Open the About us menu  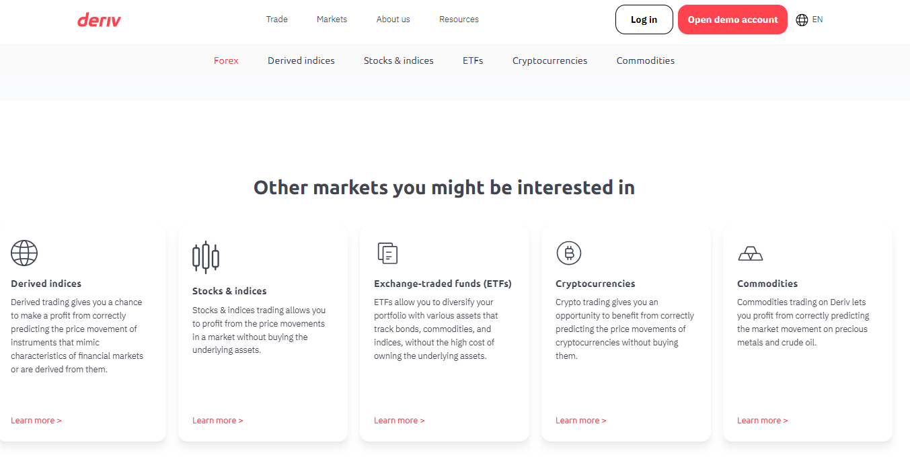(x=393, y=19)
